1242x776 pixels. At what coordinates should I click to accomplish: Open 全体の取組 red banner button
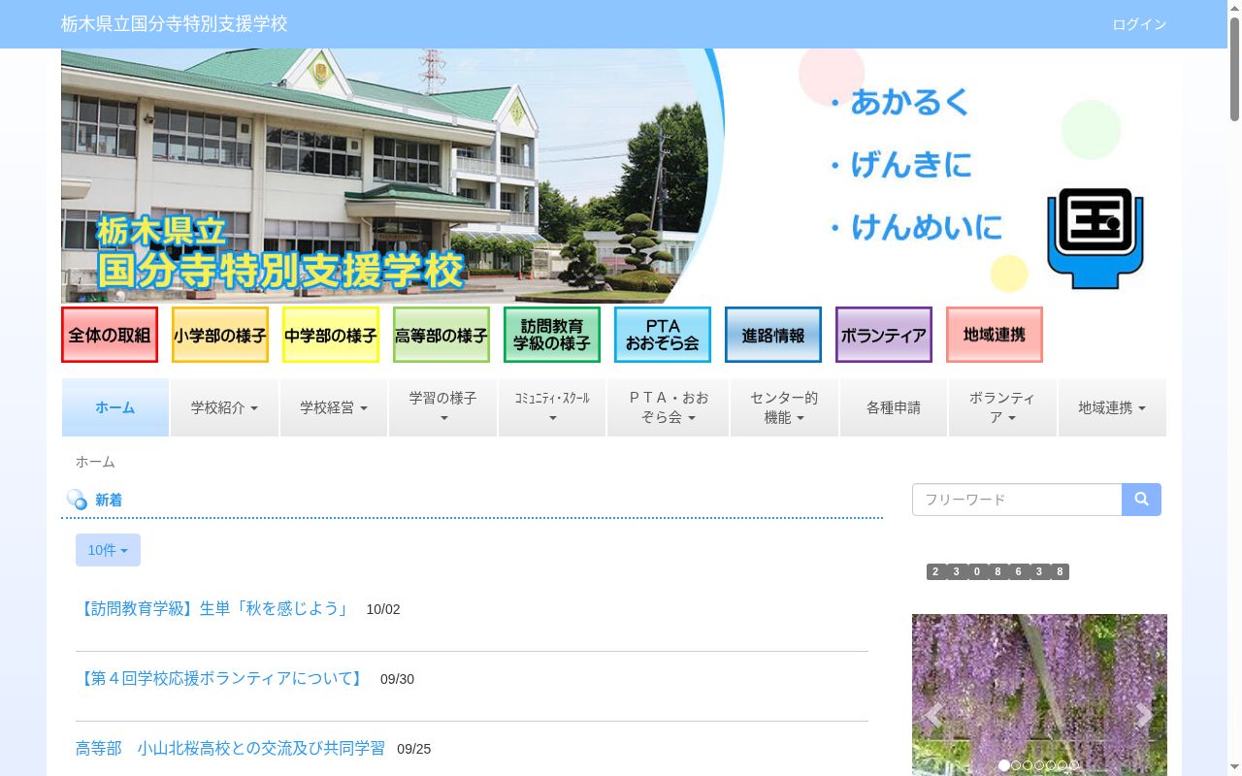[110, 335]
